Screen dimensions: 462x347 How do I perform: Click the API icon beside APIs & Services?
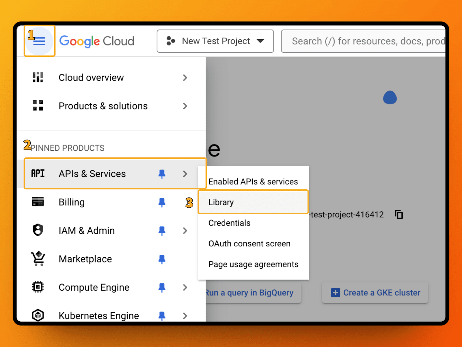tap(38, 173)
